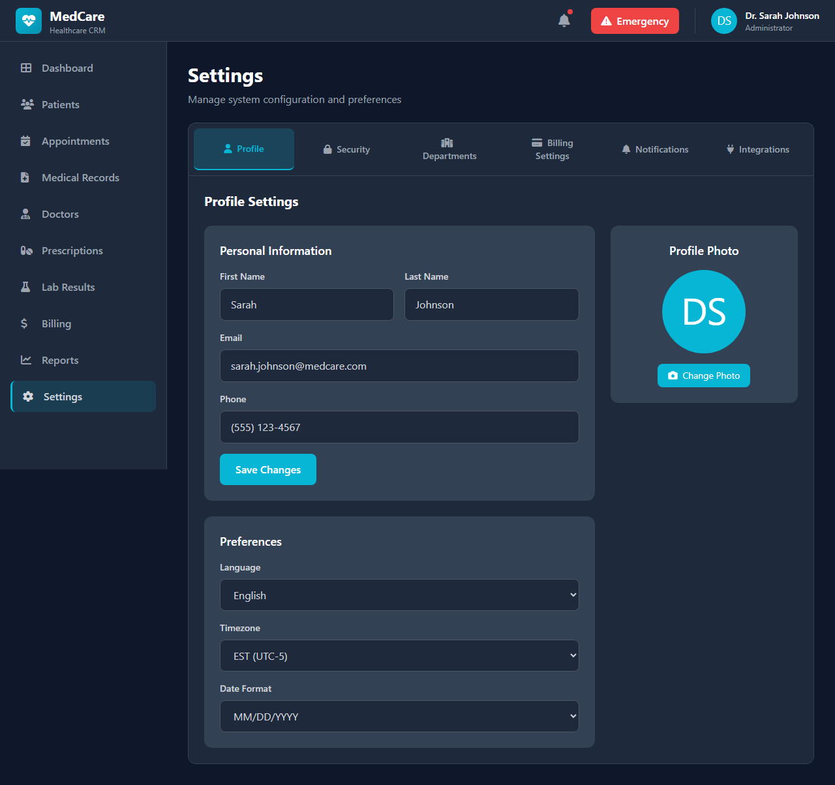The image size is (835, 785).
Task: Click the Prescriptions pills icon
Action: 26,250
